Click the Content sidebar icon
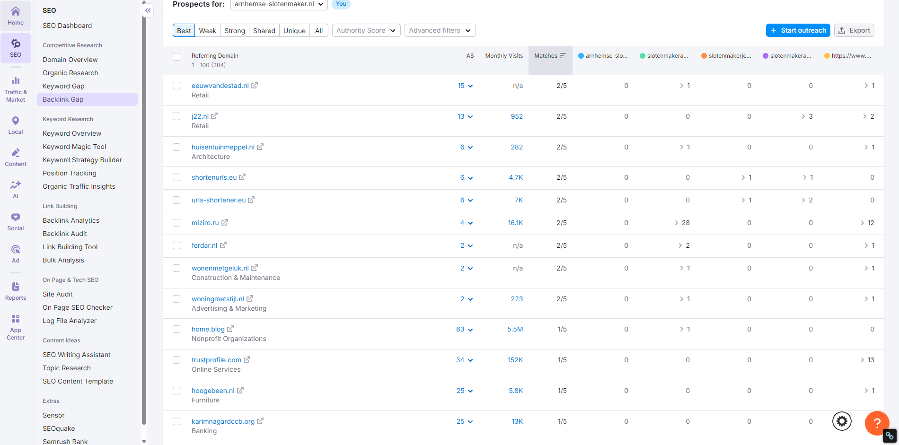This screenshot has height=445, width=899. coord(16,156)
